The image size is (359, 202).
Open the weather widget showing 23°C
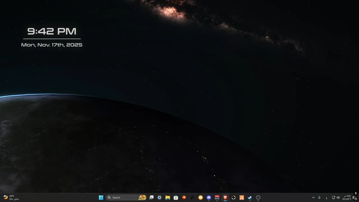[x=11, y=198]
